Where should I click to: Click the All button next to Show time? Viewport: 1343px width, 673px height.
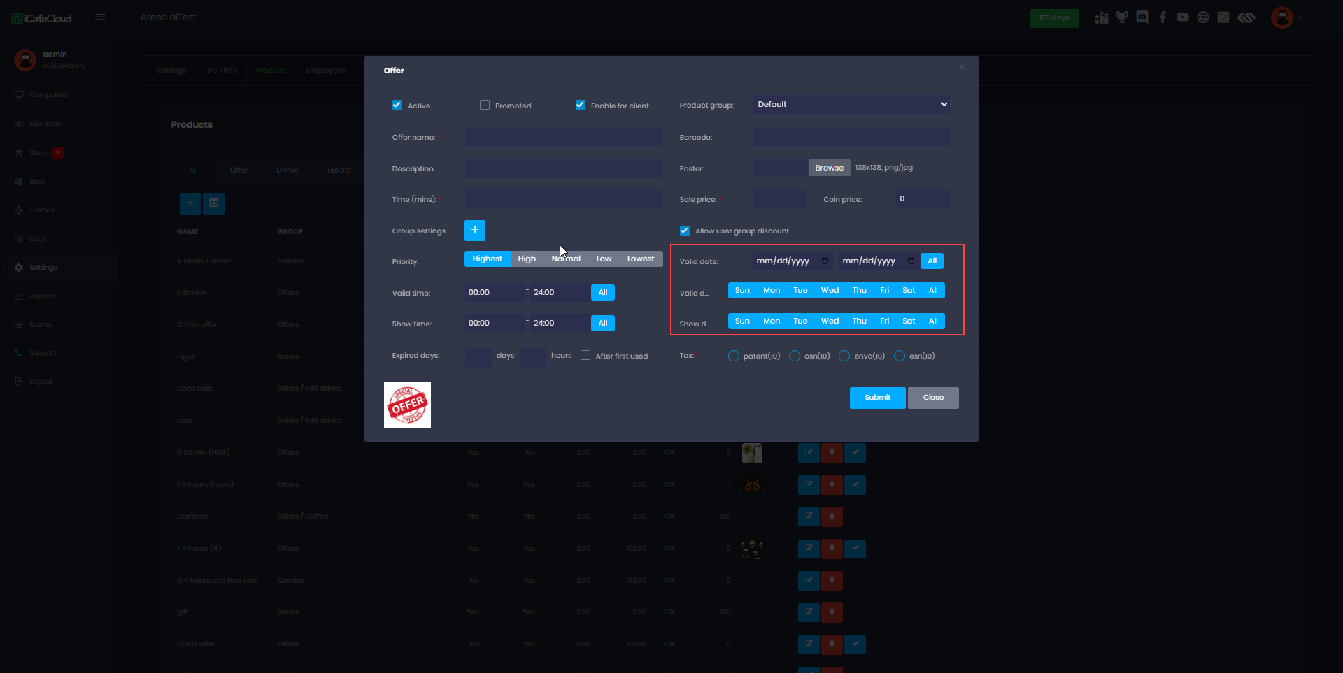pyautogui.click(x=603, y=323)
